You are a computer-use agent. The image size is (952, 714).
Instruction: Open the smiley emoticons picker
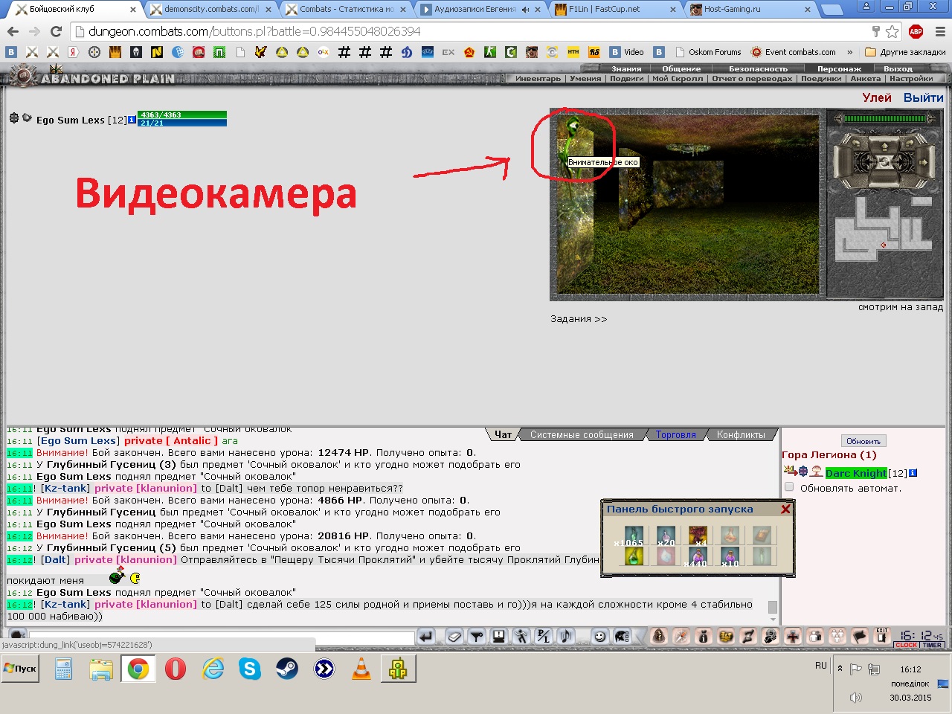pos(599,637)
